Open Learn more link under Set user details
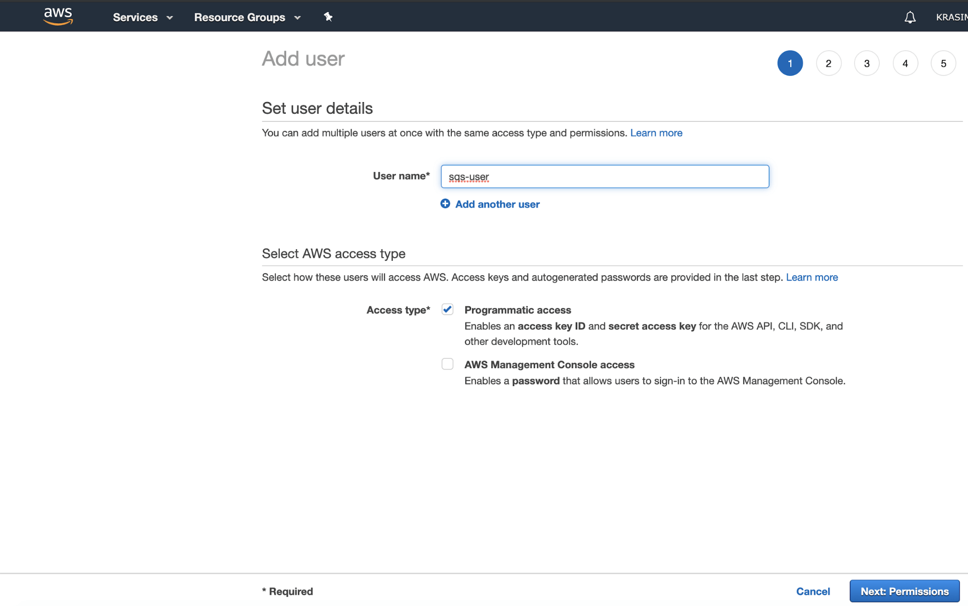 [x=656, y=133]
